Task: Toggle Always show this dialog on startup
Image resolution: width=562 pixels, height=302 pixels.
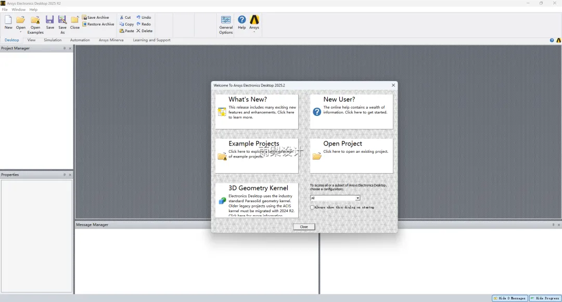Action: click(x=312, y=207)
